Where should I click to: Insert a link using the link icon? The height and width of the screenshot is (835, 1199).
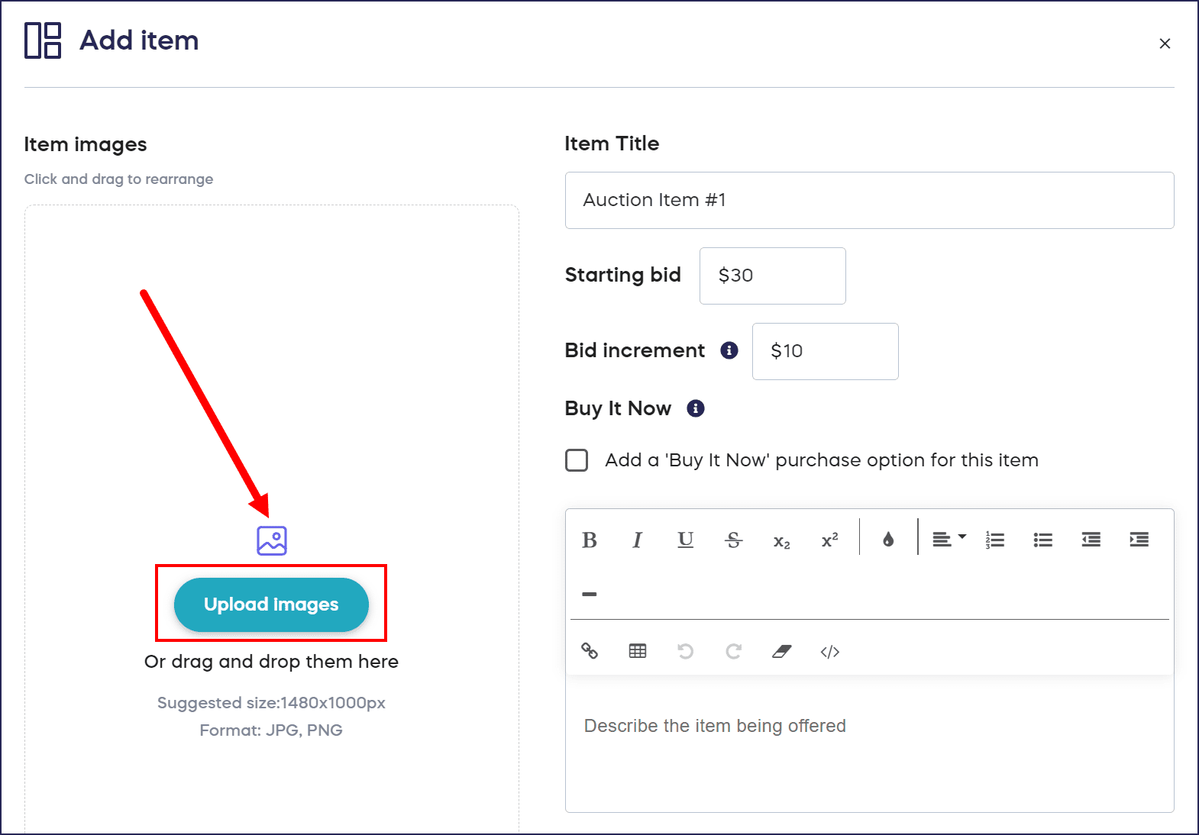tap(590, 651)
